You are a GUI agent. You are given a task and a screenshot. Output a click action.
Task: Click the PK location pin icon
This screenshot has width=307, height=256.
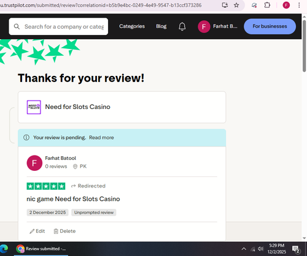coord(75,167)
